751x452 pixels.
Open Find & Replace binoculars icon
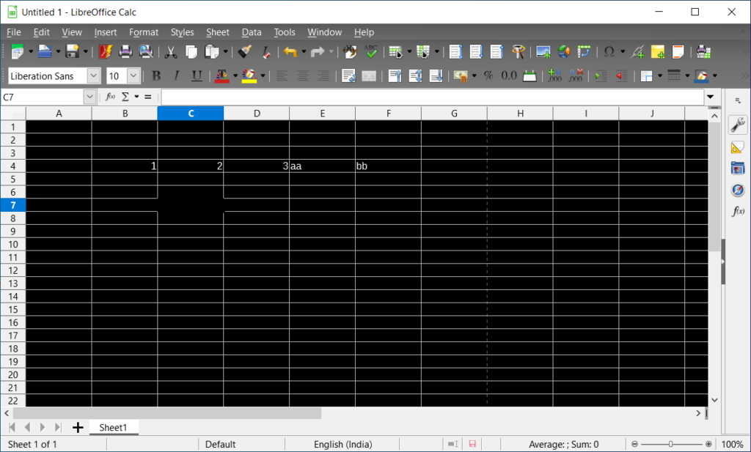pyautogui.click(x=350, y=52)
